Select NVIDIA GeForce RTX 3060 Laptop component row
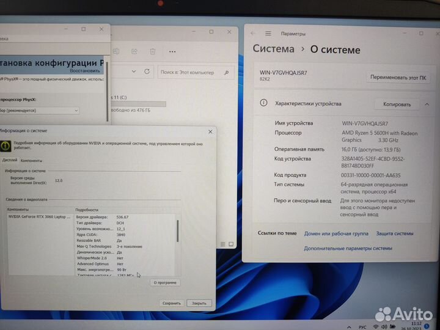Screen dimensions: 440x330 click(40, 217)
